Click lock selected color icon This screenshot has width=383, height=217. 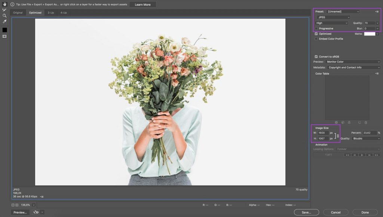tap(349, 122)
